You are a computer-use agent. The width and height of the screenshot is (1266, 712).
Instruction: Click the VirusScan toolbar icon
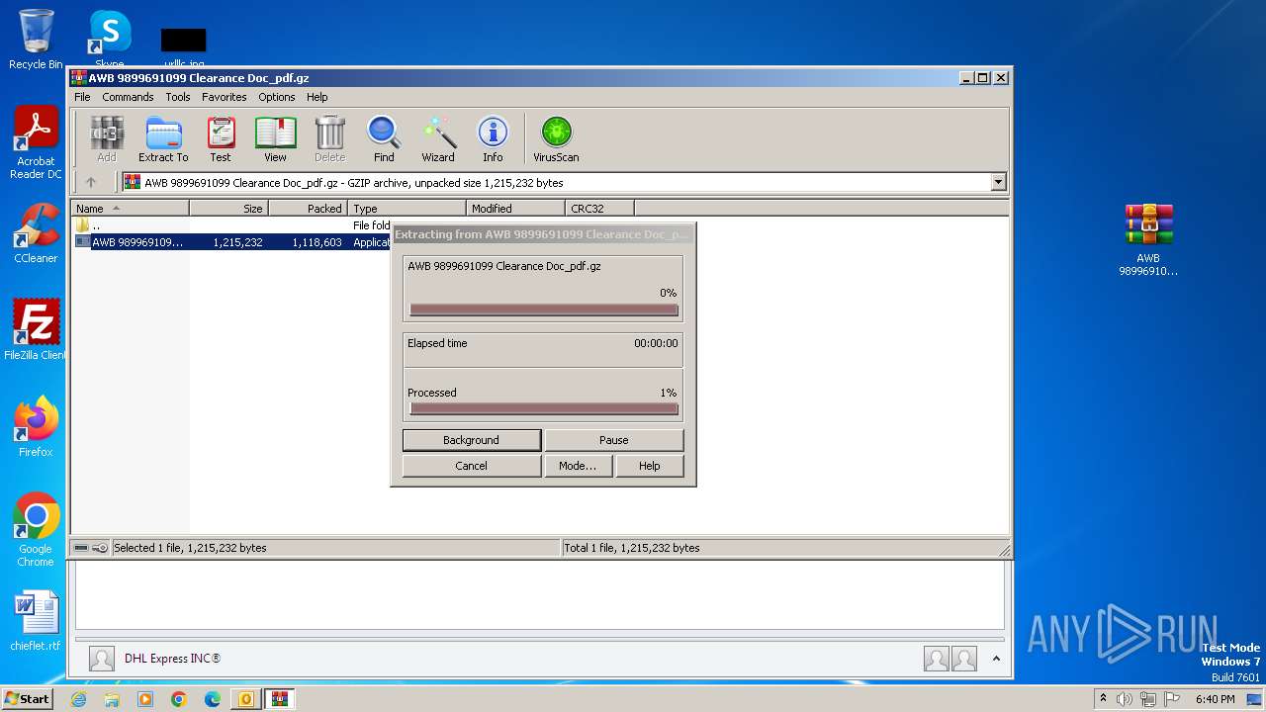pyautogui.click(x=556, y=139)
